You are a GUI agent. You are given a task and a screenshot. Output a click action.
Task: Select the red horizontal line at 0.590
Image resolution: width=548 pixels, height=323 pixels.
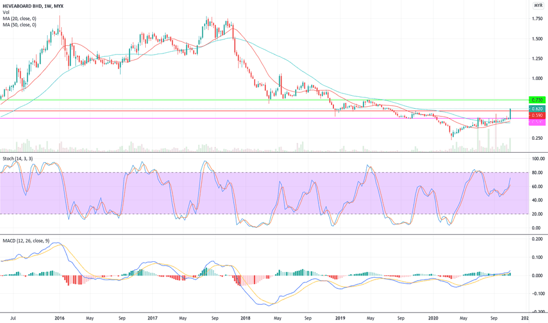point(265,111)
